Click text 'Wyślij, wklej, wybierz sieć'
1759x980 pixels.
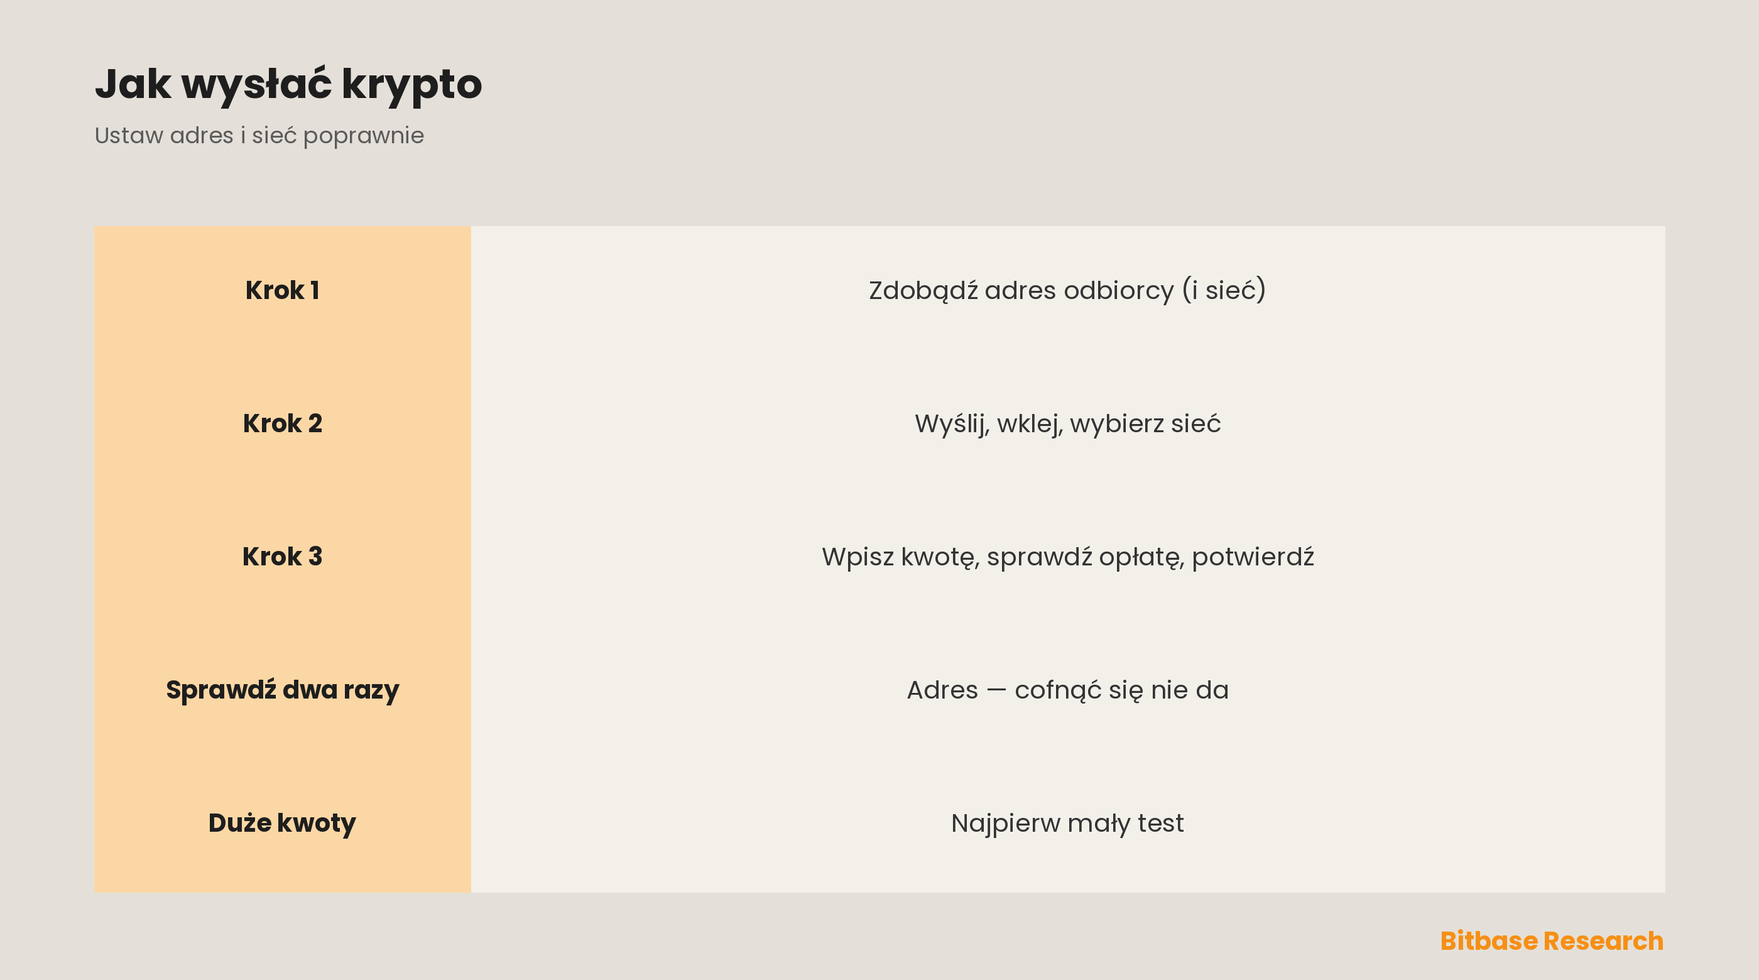(x=1067, y=423)
